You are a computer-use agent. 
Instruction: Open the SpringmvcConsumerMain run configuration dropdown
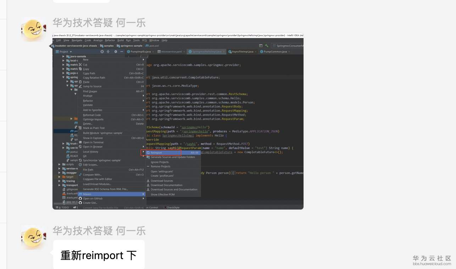point(288,46)
